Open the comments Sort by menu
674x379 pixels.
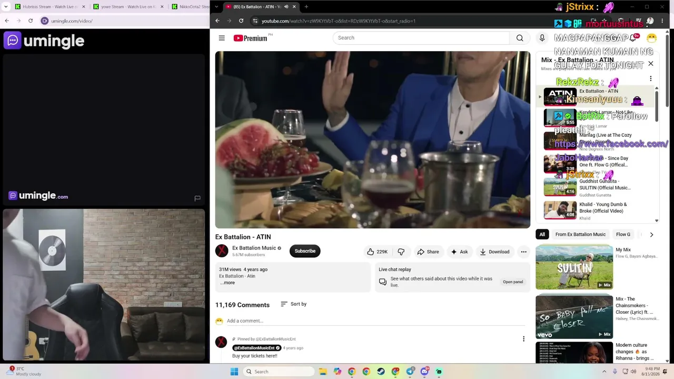[x=293, y=304]
